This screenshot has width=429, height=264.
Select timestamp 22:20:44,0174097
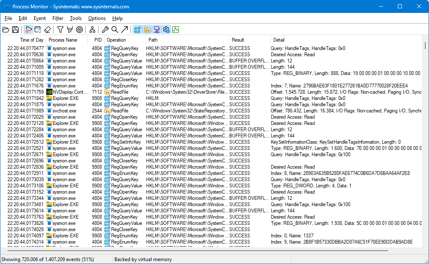tap(25, 236)
